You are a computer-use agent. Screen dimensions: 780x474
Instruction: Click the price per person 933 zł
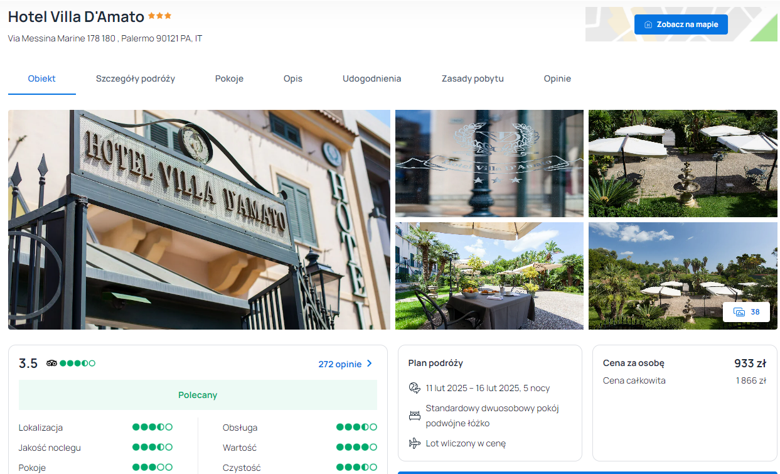click(x=750, y=363)
